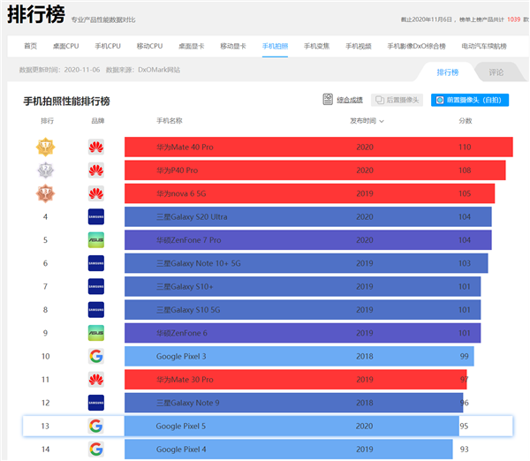
Task: Click Samsung logo beside Galaxy S20 Ultra
Action: coord(96,217)
